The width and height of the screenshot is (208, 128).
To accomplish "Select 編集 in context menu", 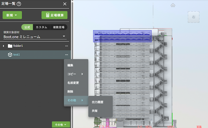I will tap(70, 65).
